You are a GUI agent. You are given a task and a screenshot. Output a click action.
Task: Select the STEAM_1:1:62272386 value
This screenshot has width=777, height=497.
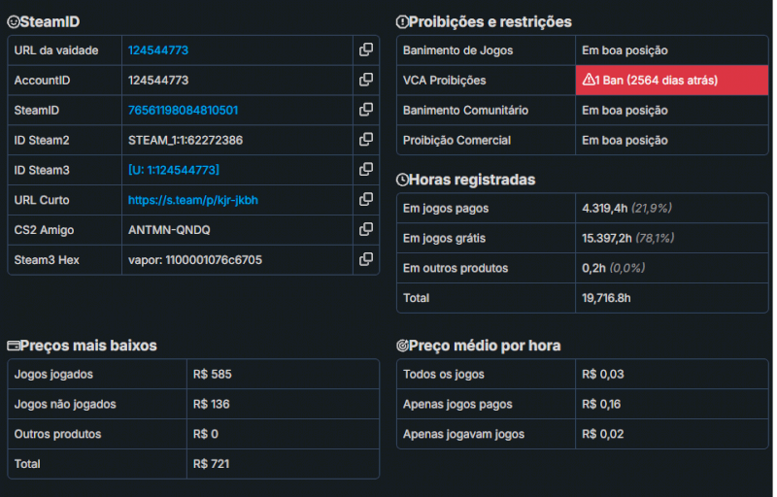pos(186,140)
